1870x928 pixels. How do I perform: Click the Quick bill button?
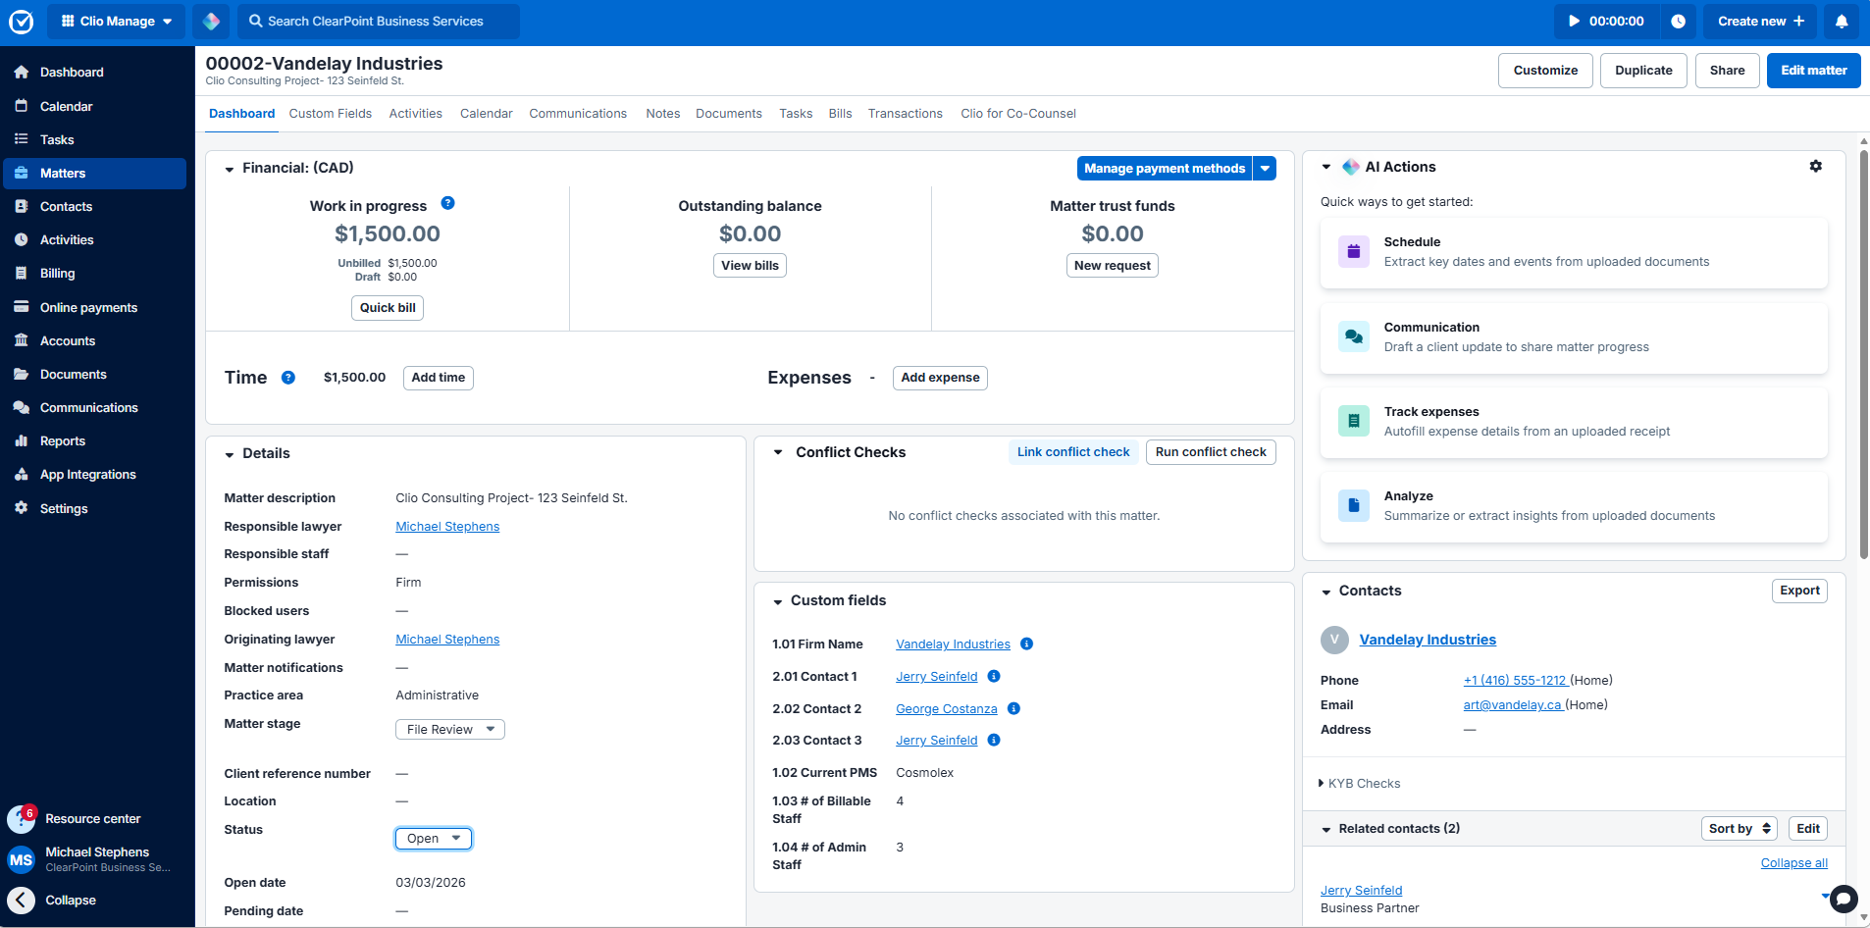[388, 308]
